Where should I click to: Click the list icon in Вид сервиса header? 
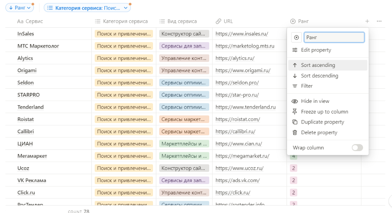point(162,21)
